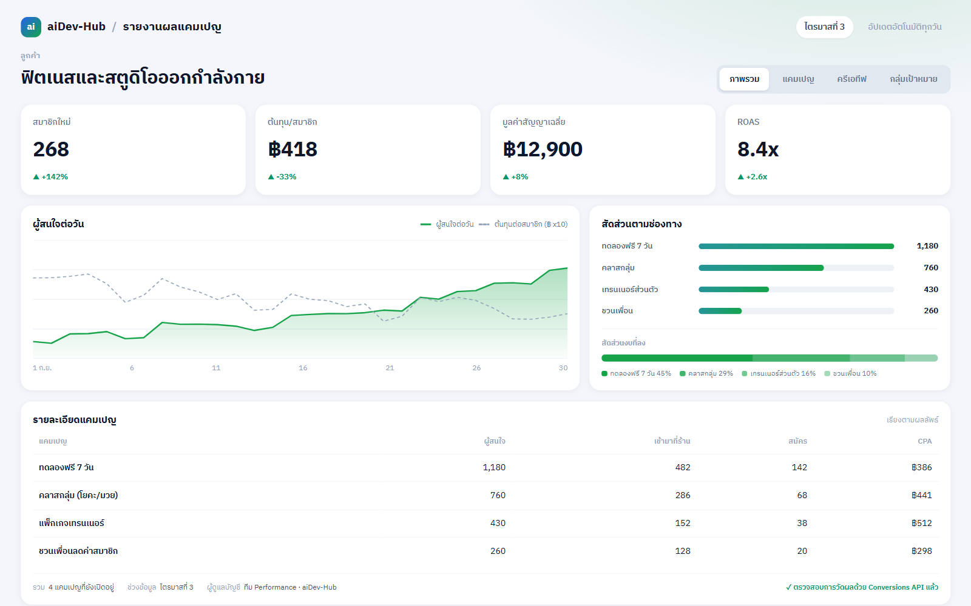Click the footer ทีม Performance · aiDev-Hub text
Viewport: 971px width, 606px height.
click(290, 587)
